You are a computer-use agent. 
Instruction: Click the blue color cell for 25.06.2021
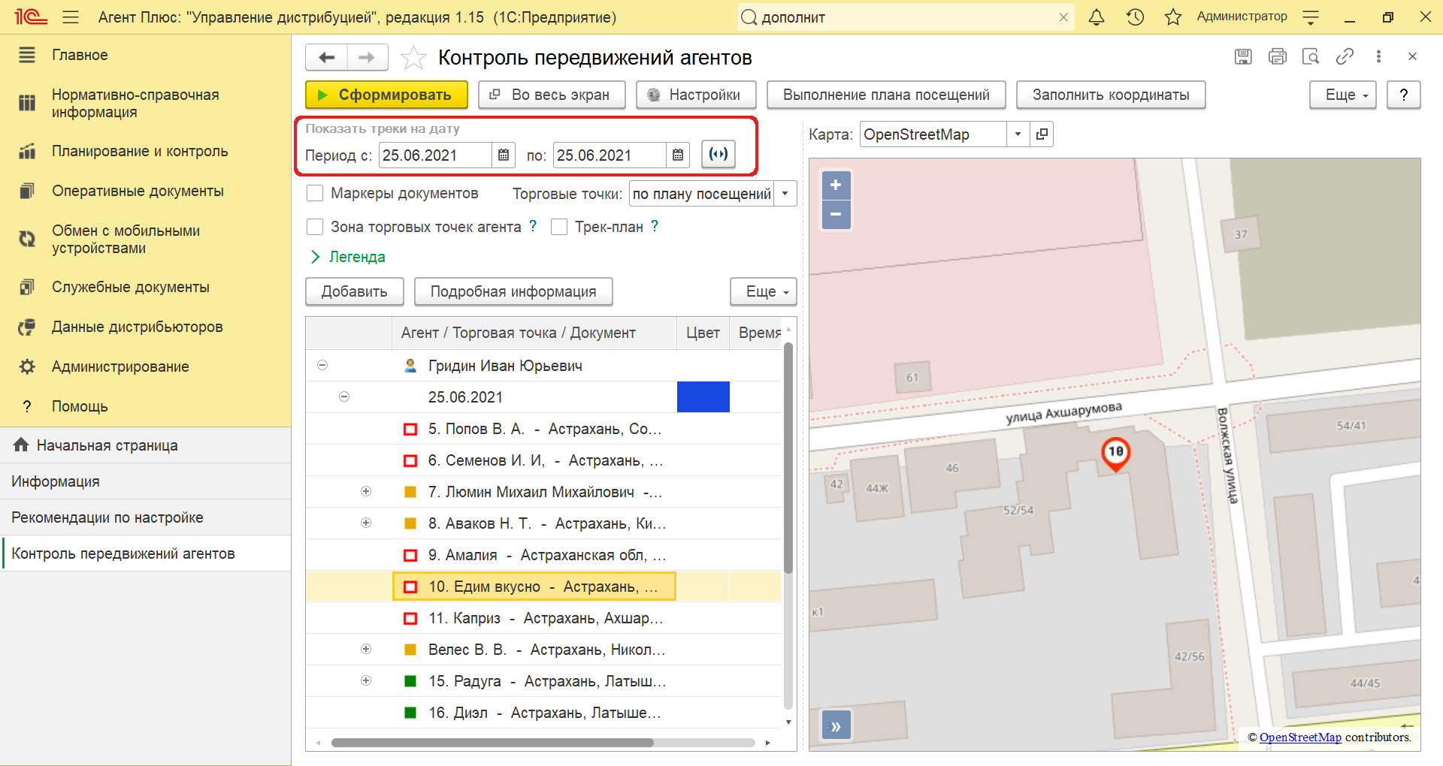703,397
